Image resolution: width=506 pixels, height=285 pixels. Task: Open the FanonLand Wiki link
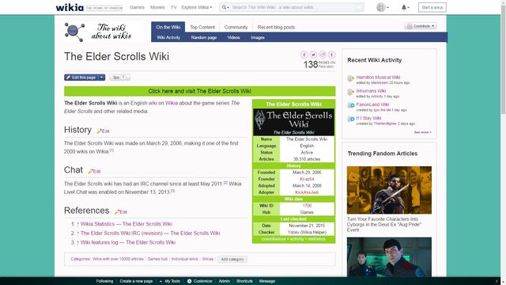point(372,104)
